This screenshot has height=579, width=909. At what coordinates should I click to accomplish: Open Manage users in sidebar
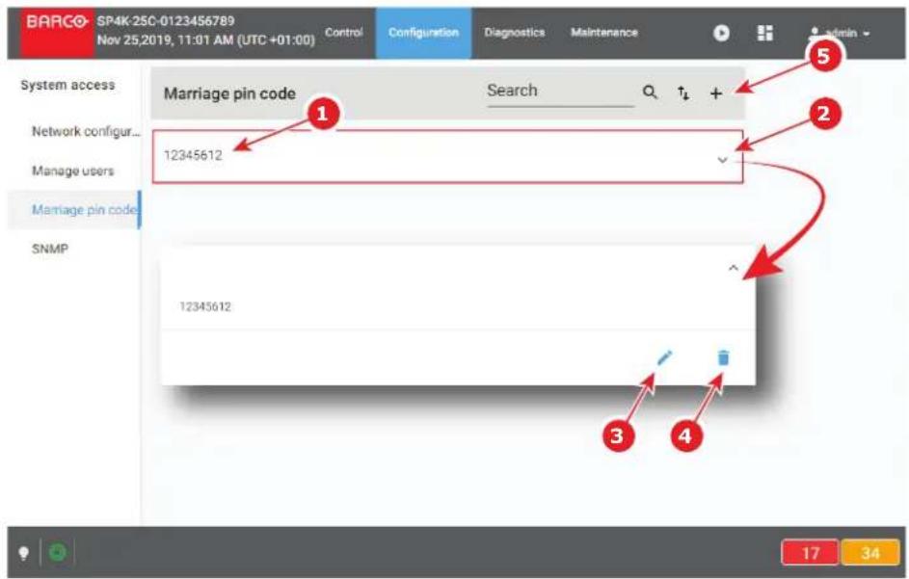72,171
